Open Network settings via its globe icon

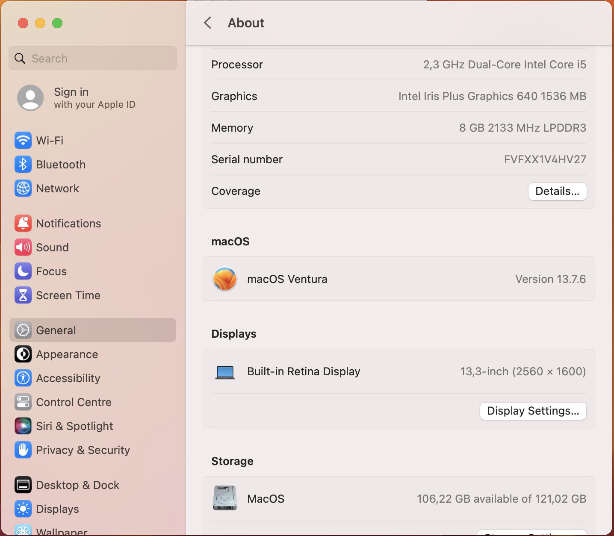tap(23, 188)
